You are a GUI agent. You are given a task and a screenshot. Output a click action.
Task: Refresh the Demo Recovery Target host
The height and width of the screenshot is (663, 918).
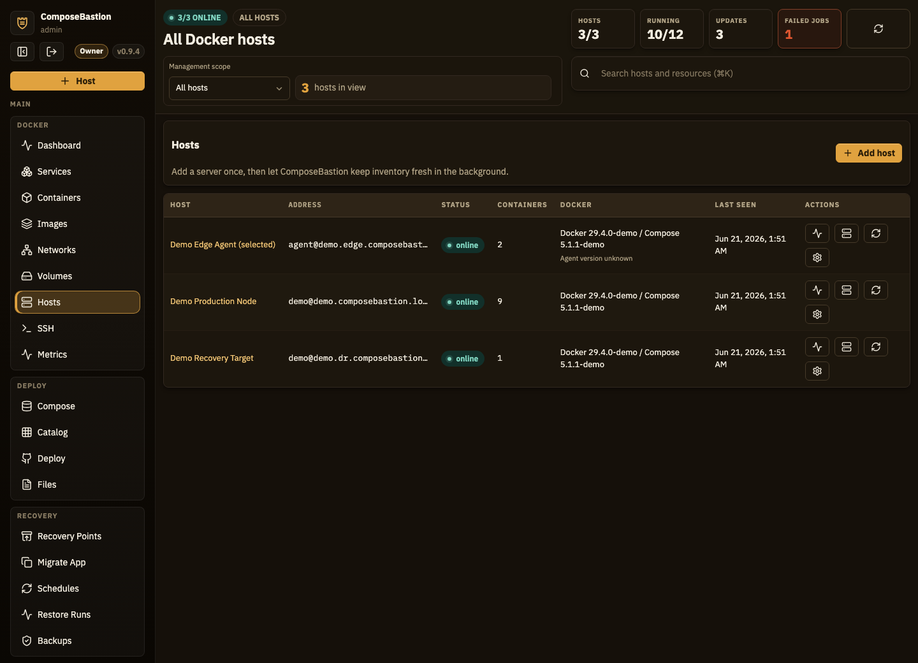coord(876,347)
